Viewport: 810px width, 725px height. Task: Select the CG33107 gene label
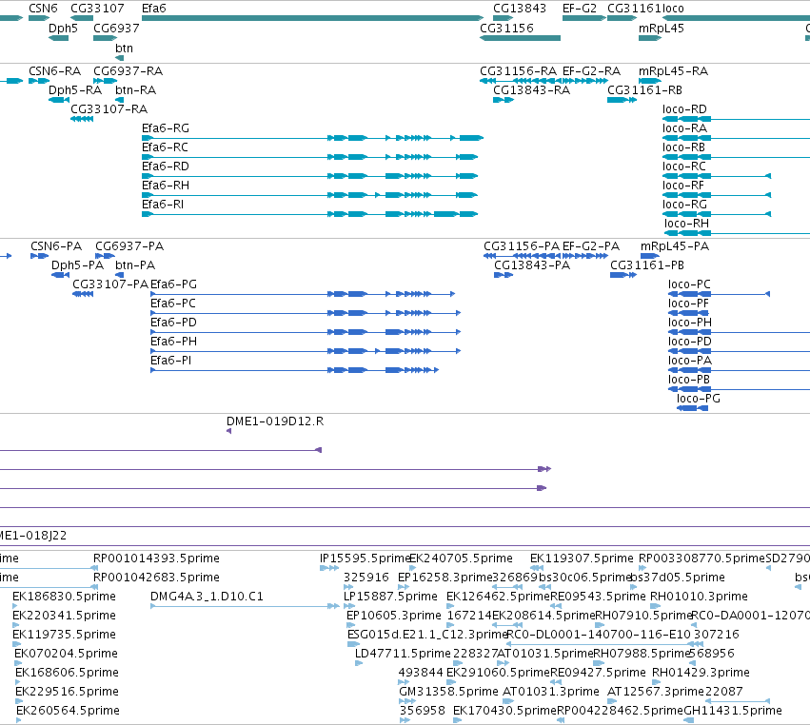click(97, 9)
